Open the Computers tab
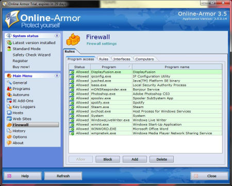Image resolution: width=232 pixels, height=186 pixels. (144, 59)
